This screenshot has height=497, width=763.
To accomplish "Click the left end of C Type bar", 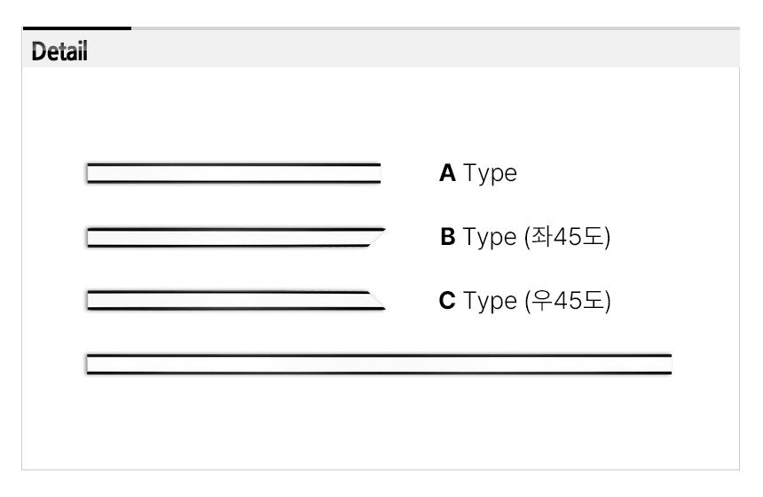I will pyautogui.click(x=90, y=300).
